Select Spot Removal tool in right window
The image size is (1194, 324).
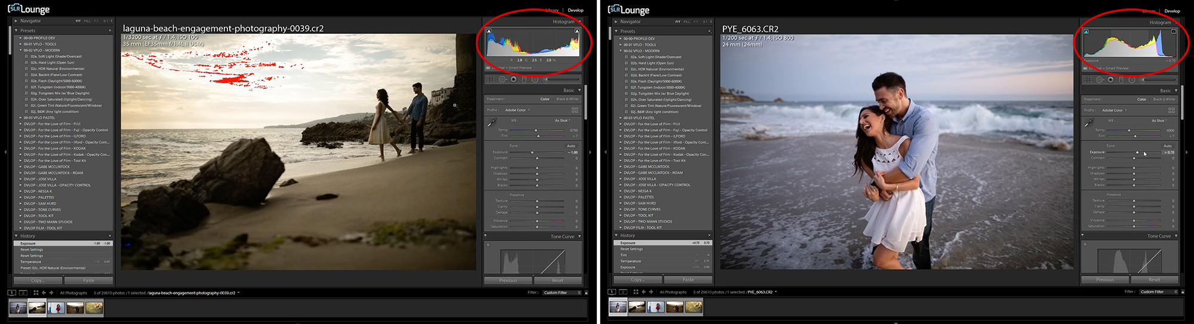1100,80
